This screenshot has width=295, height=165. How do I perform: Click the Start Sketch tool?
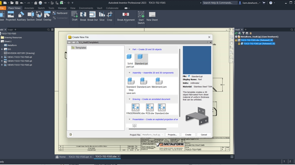click(x=141, y=17)
